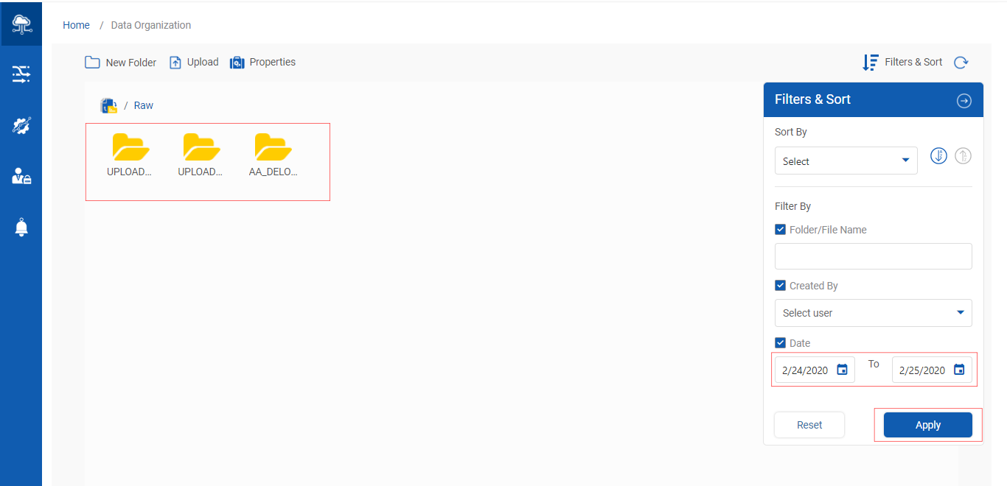1007x486 pixels.
Task: Click the start date field 2/24/2020
Action: [x=815, y=370]
